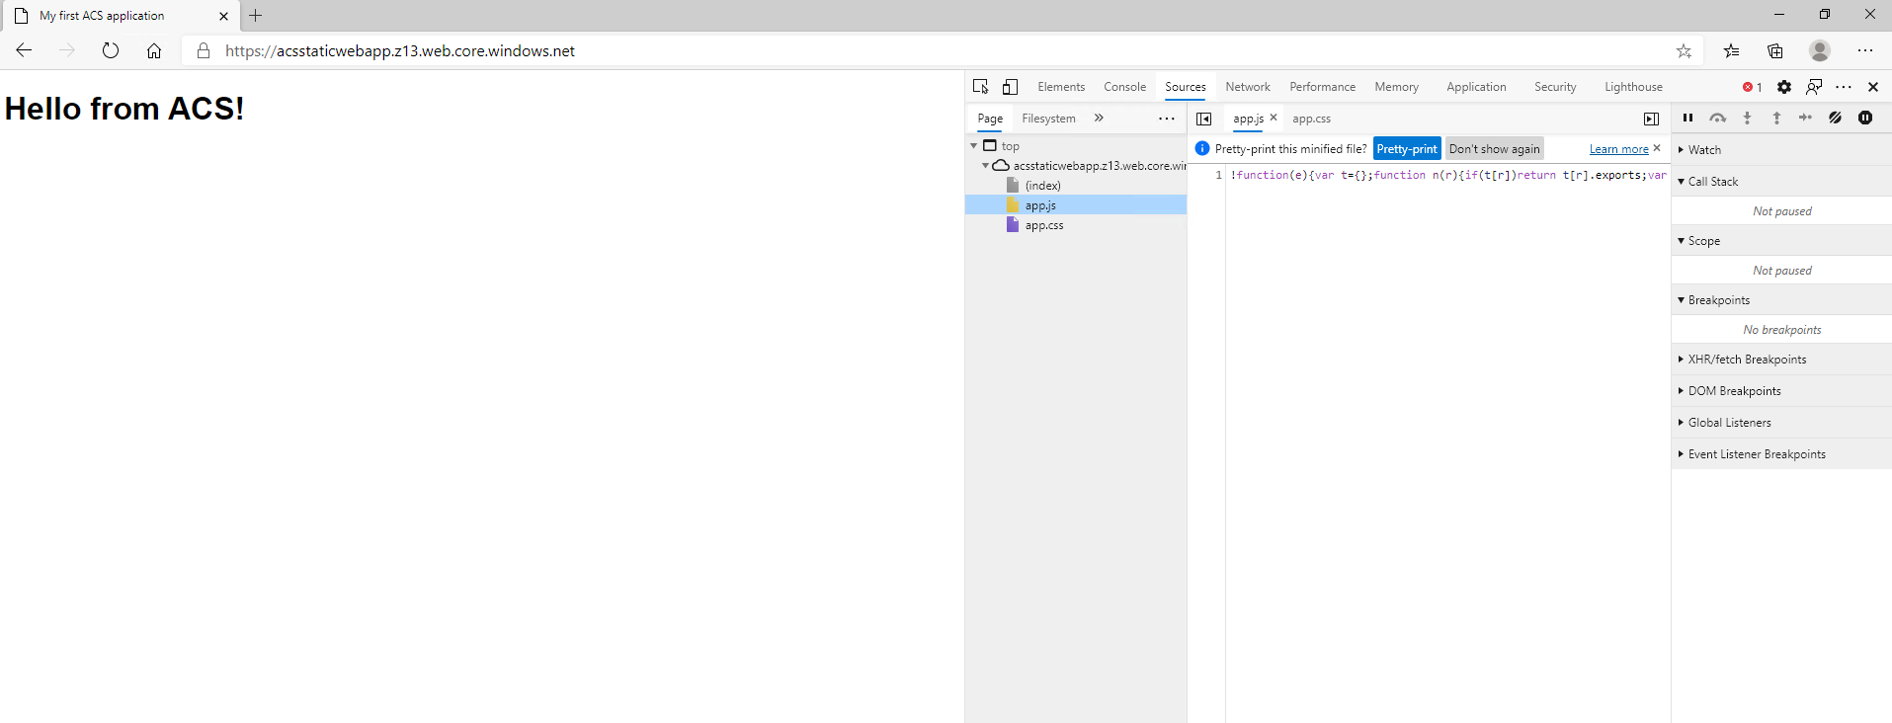The image size is (1892, 723).
Task: Open the Memory tab
Action: 1396,87
